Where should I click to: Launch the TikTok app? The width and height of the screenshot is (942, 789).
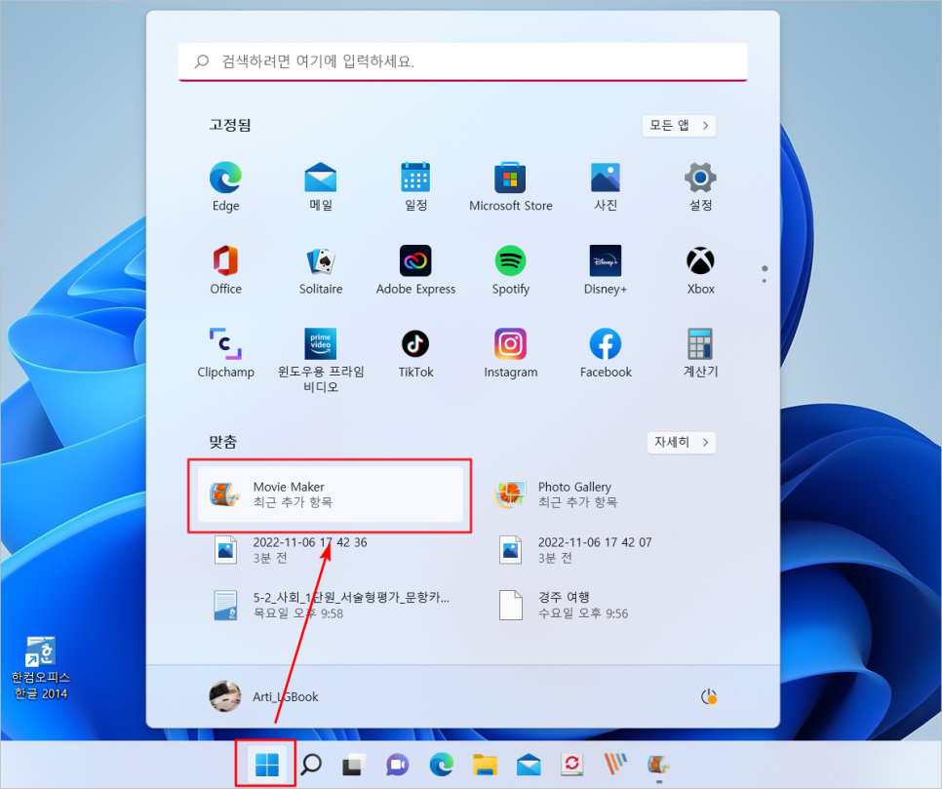[415, 353]
